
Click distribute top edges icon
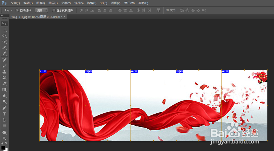point(120,10)
